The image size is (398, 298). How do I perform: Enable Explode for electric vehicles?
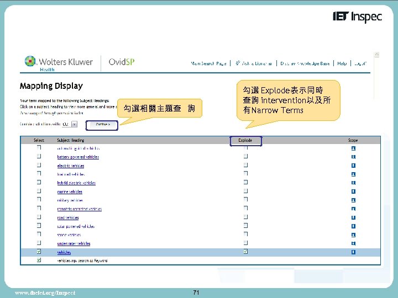coord(245,165)
